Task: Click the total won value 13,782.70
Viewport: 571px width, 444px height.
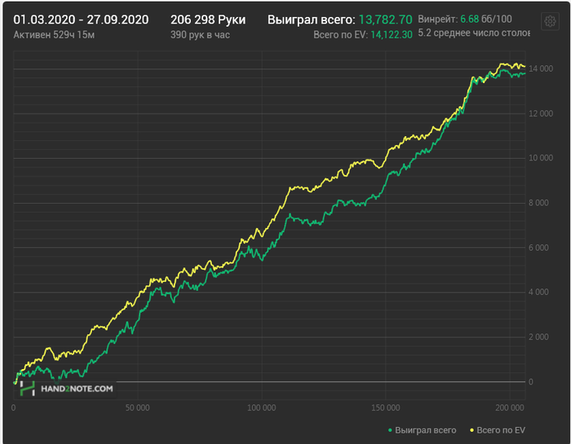Action: point(385,20)
